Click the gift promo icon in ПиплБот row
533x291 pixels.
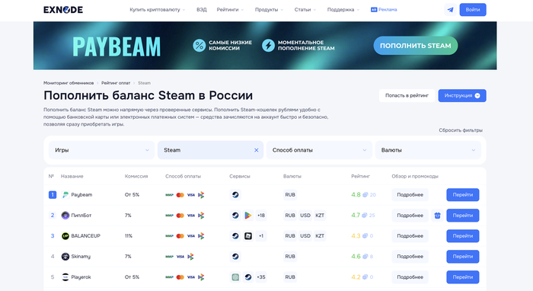tap(438, 215)
